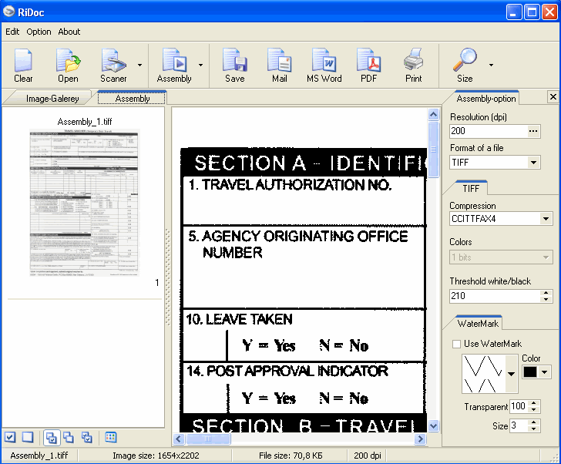Expand the Format of a file dropdown
The image size is (561, 464).
point(534,163)
